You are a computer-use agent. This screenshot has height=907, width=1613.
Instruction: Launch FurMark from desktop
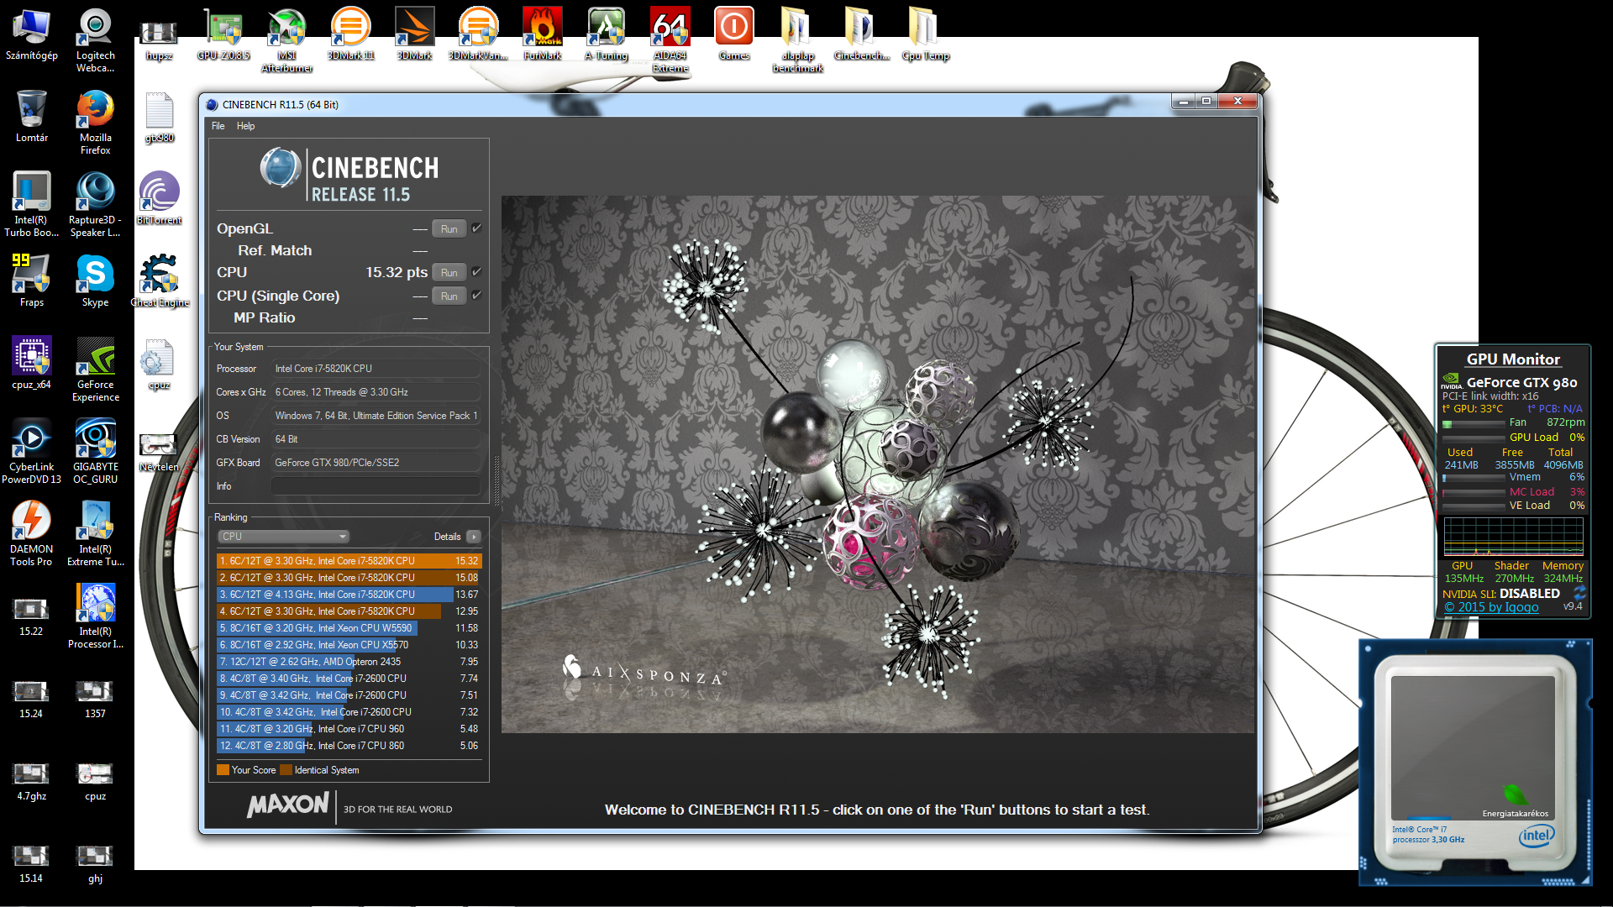click(x=543, y=34)
